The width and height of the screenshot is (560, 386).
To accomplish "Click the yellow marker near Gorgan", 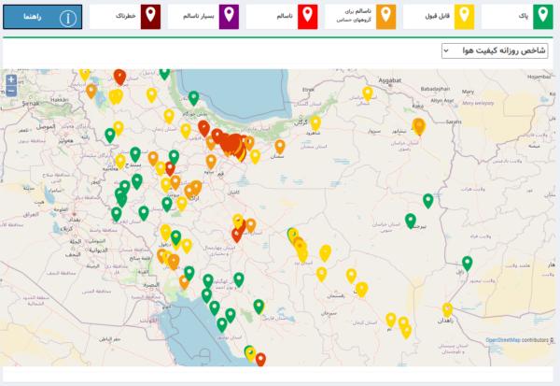I will [x=315, y=122].
